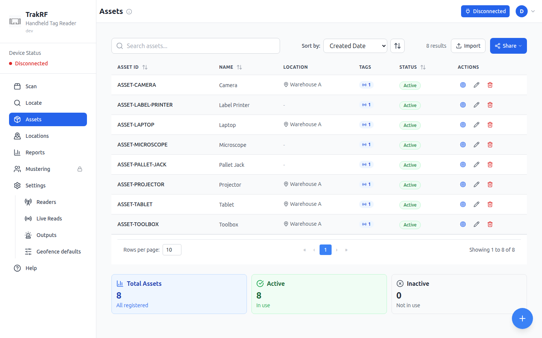Click the floating plus add asset button

pos(522,318)
